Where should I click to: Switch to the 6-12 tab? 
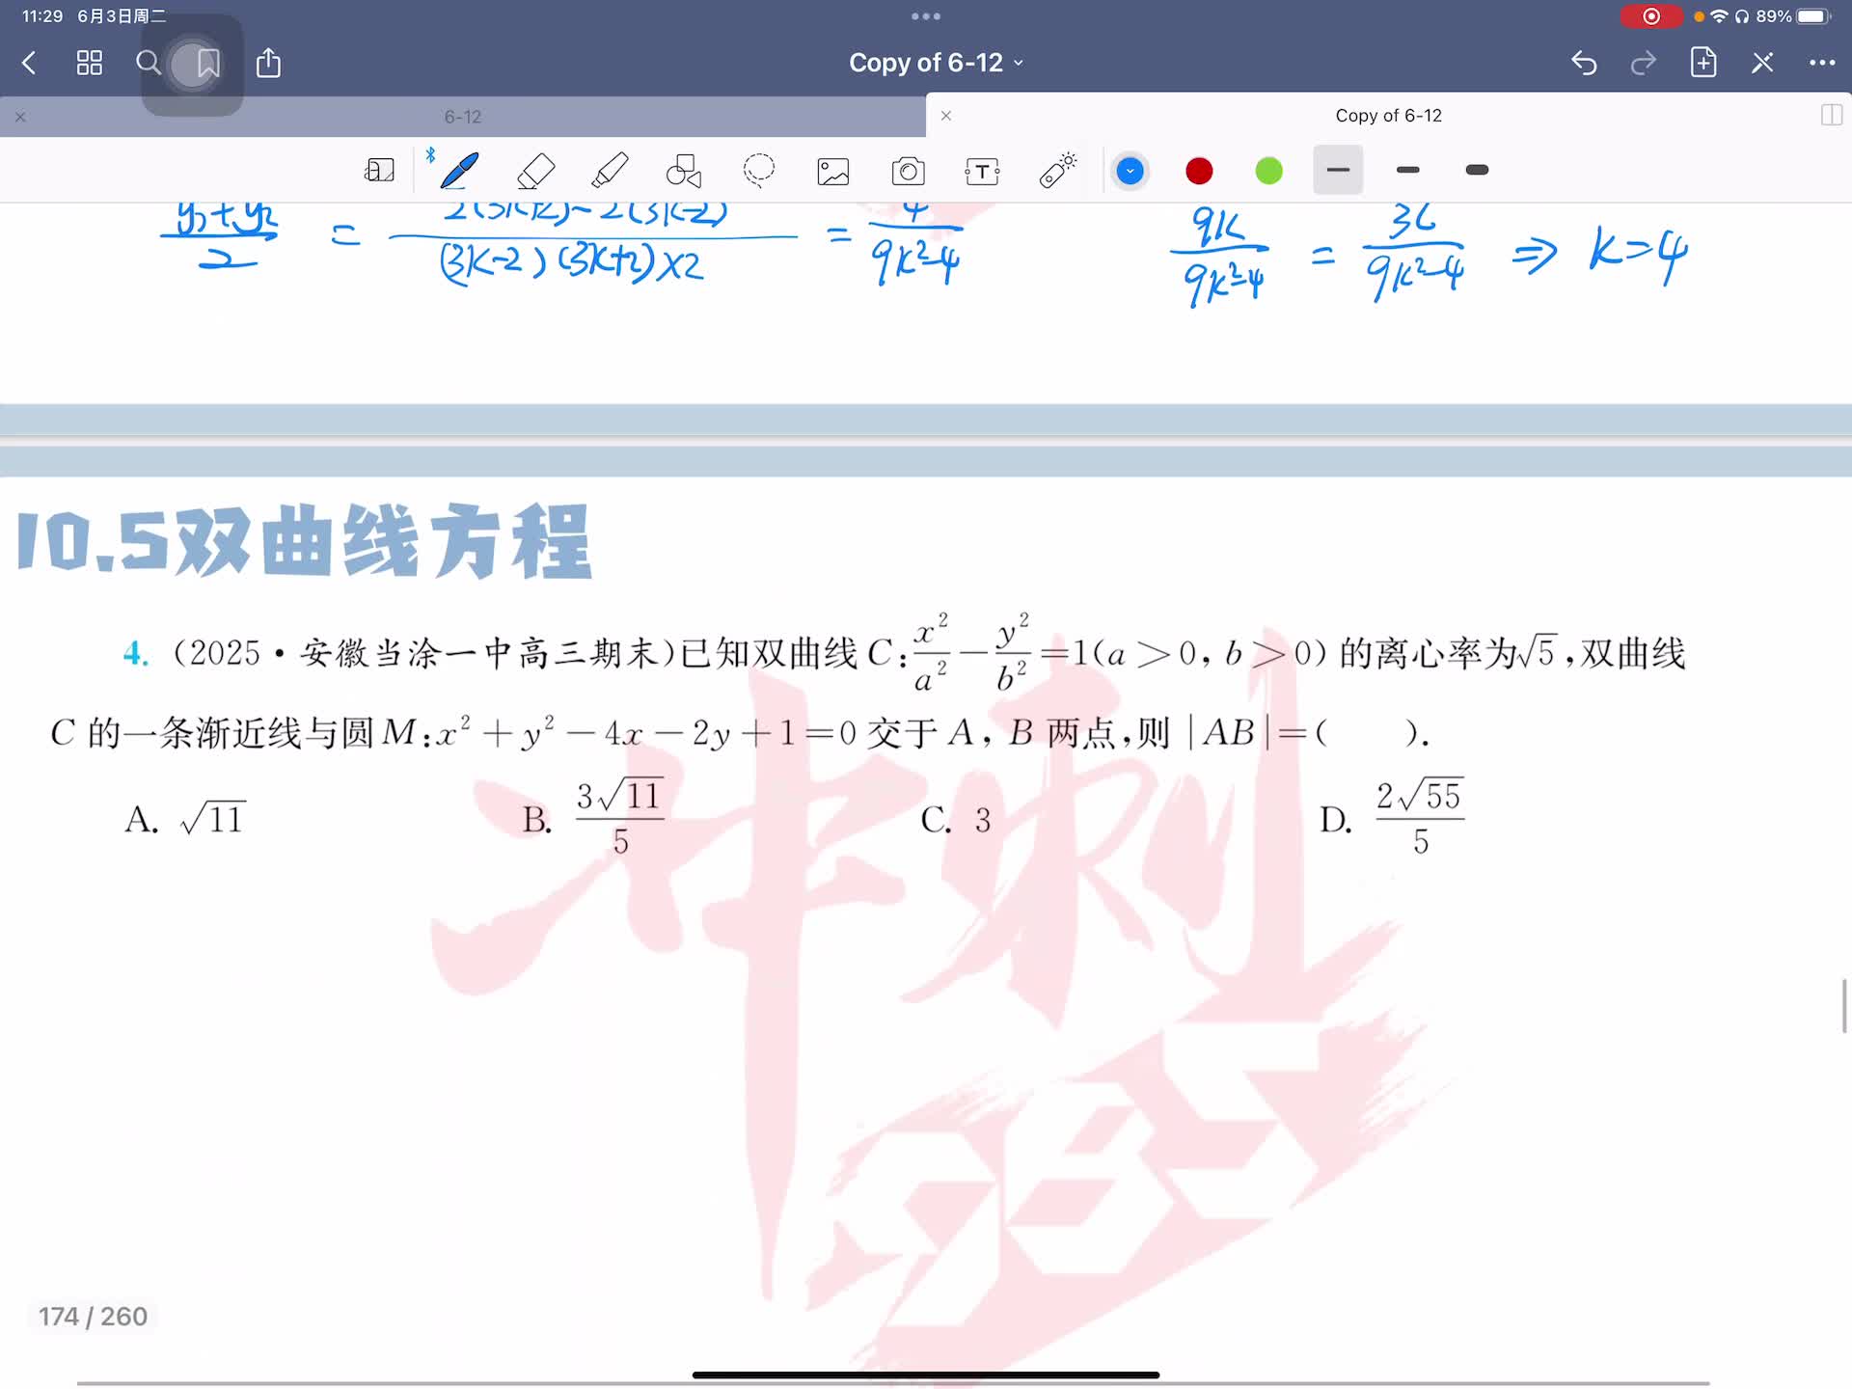463,117
